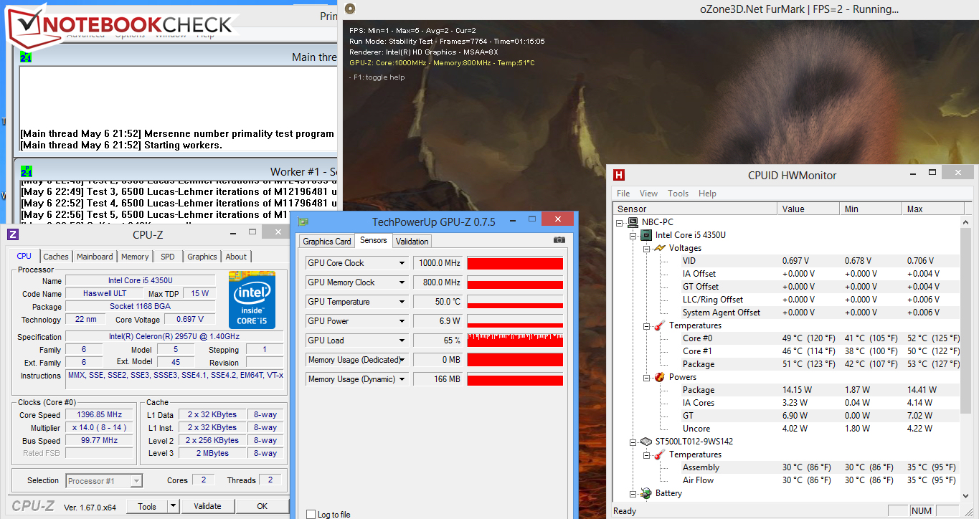Collapse the Battery node

coord(633,493)
